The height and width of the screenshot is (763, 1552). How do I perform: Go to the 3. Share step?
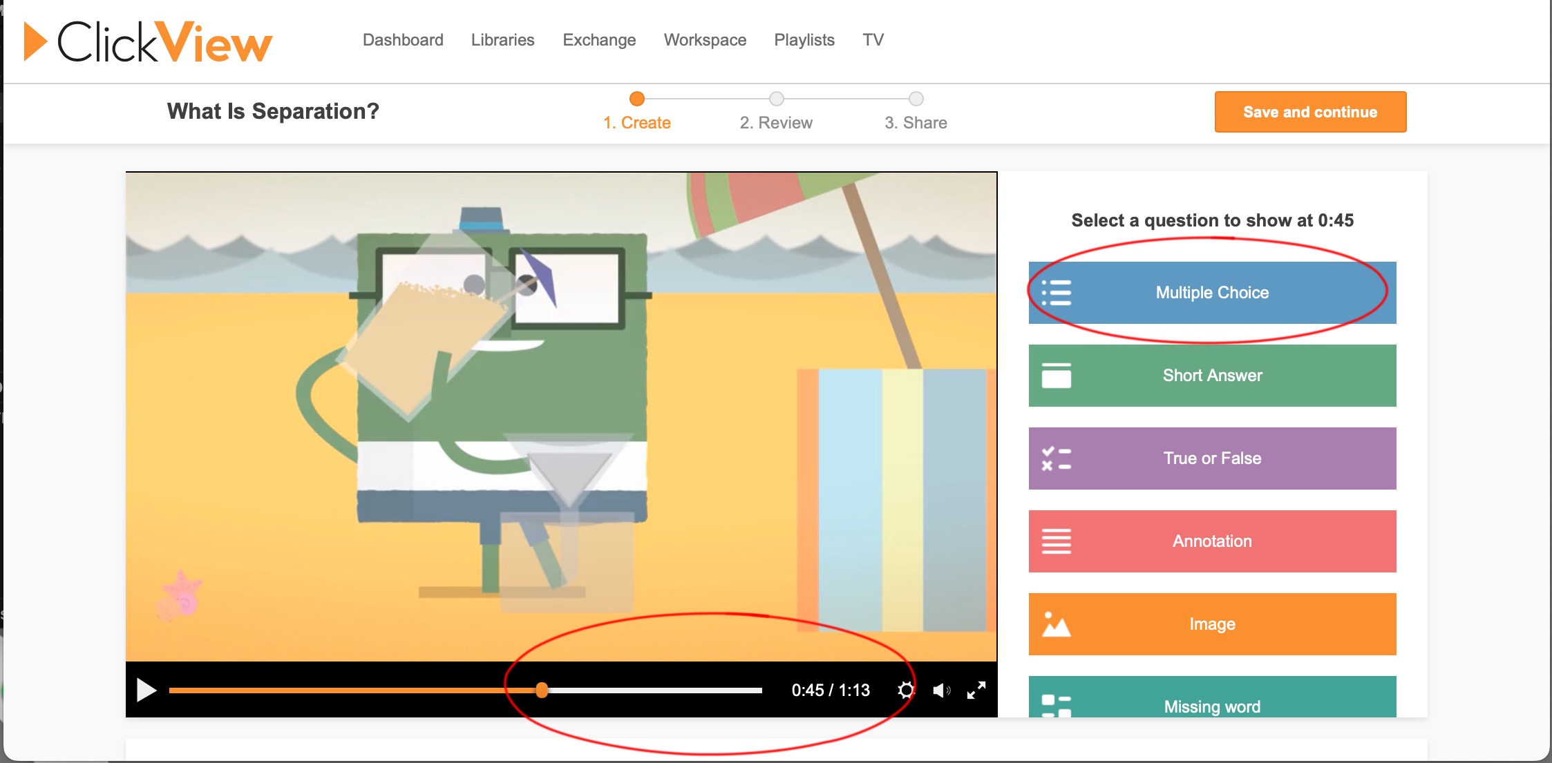pos(916,122)
